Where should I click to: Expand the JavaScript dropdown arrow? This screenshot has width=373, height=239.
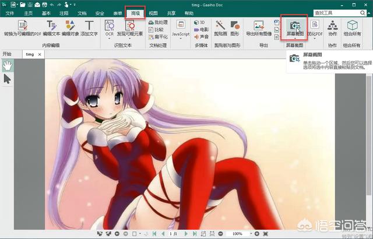(x=181, y=38)
